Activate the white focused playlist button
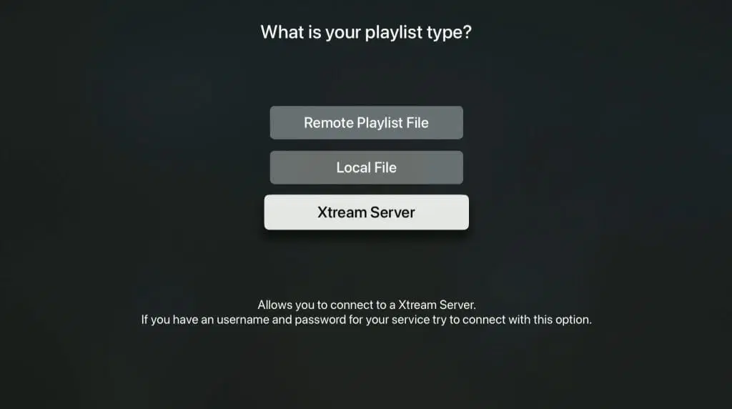 coord(367,212)
